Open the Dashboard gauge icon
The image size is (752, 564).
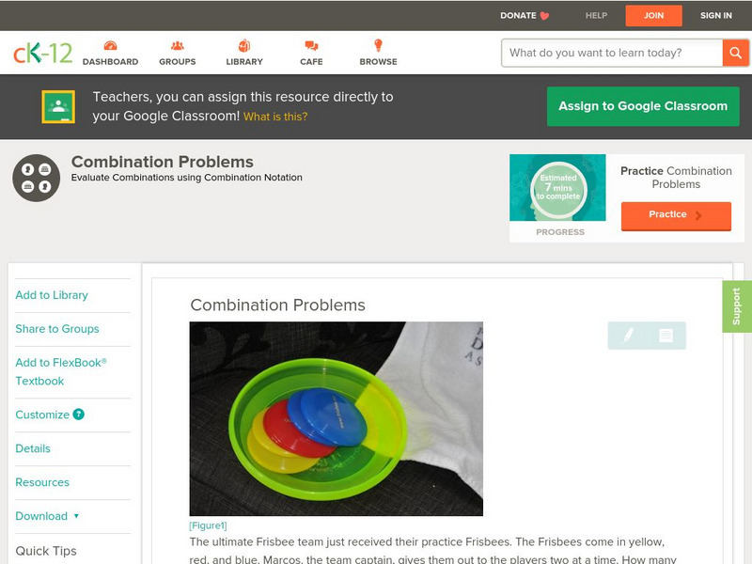(x=110, y=45)
